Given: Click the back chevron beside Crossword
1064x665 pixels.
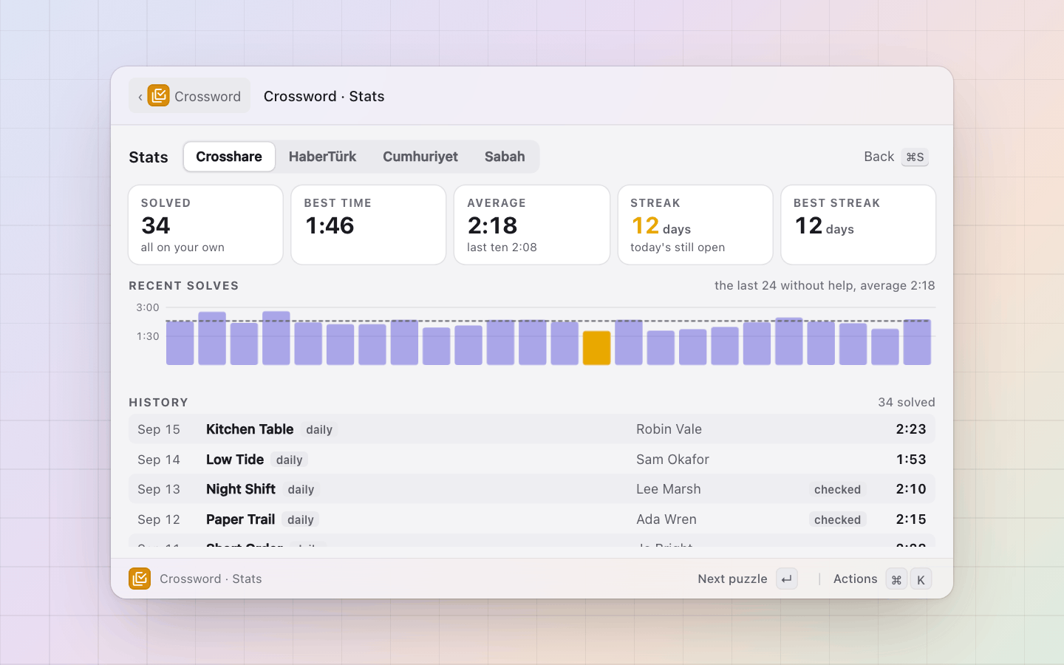Looking at the screenshot, I should [140, 97].
